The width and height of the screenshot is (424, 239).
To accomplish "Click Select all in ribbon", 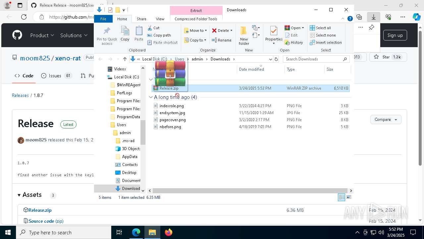I will click(x=320, y=28).
